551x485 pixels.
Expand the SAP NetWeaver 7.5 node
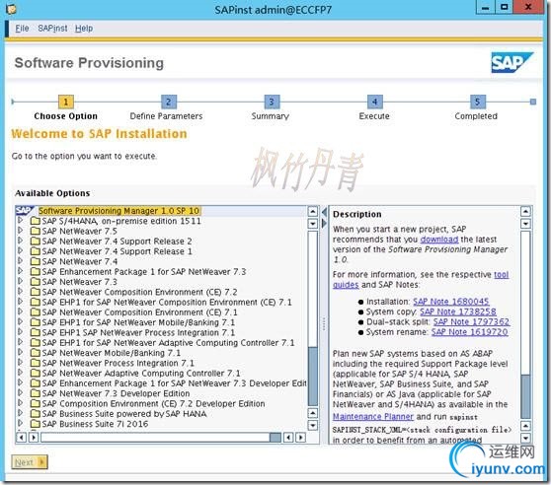pyautogui.click(x=20, y=231)
